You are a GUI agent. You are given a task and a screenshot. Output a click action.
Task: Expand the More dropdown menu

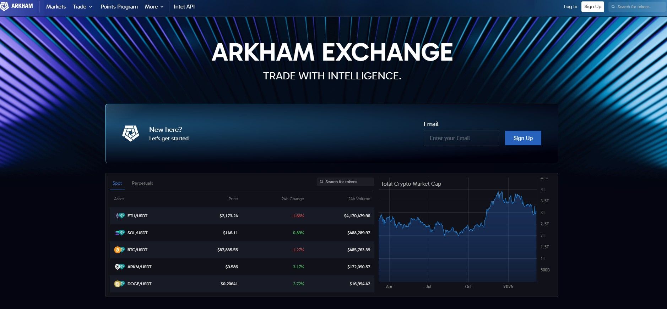click(154, 7)
